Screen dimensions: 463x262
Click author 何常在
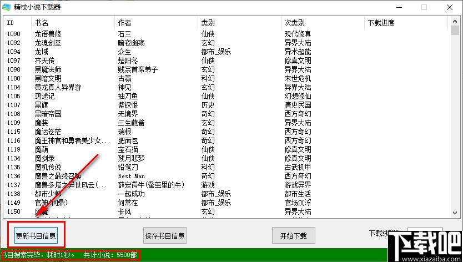[x=128, y=203]
